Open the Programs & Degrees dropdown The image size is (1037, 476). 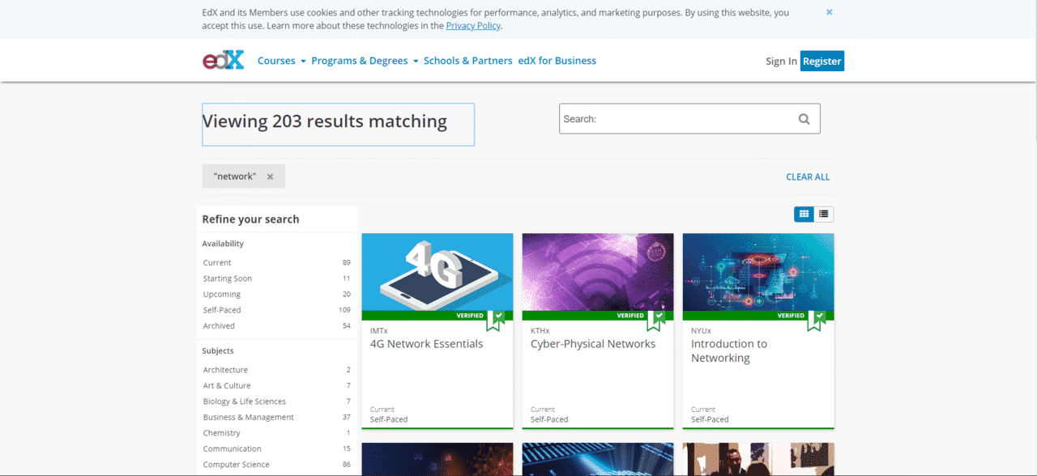tap(365, 61)
